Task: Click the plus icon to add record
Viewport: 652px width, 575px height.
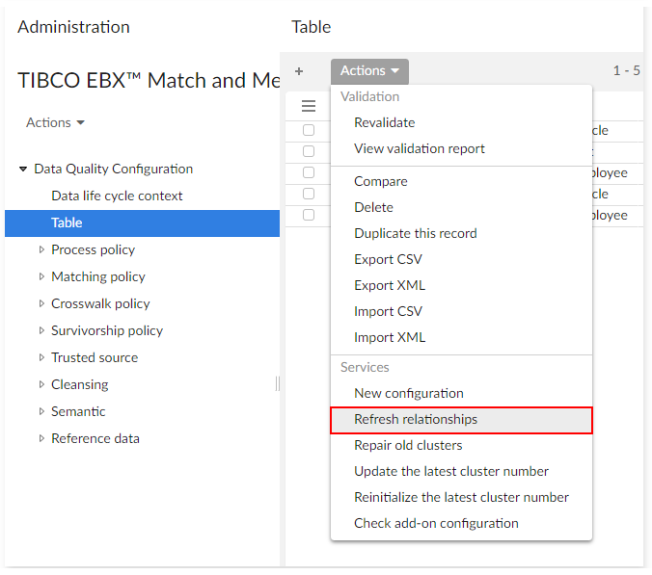Action: [x=299, y=71]
